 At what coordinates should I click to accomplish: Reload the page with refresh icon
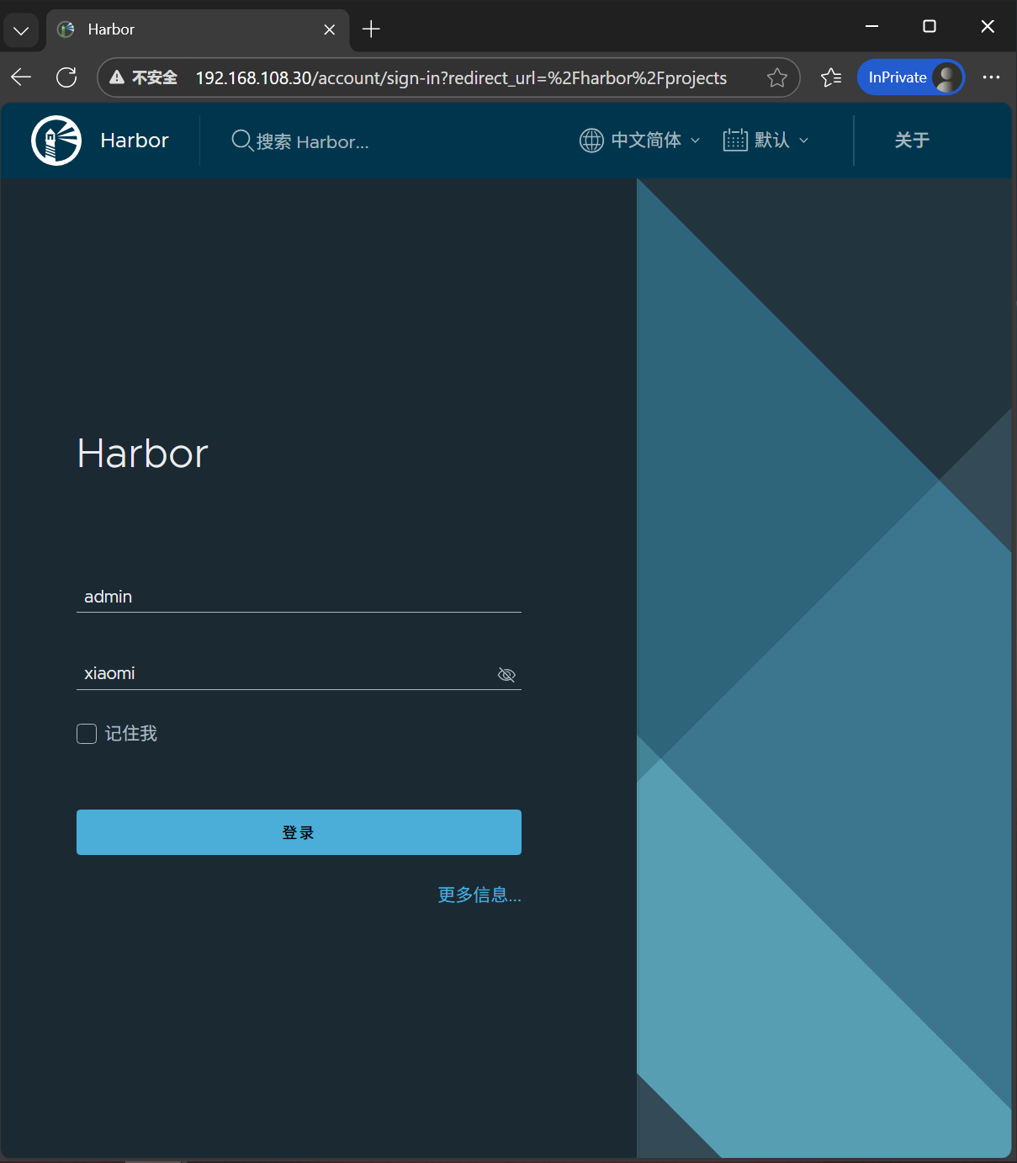click(66, 77)
